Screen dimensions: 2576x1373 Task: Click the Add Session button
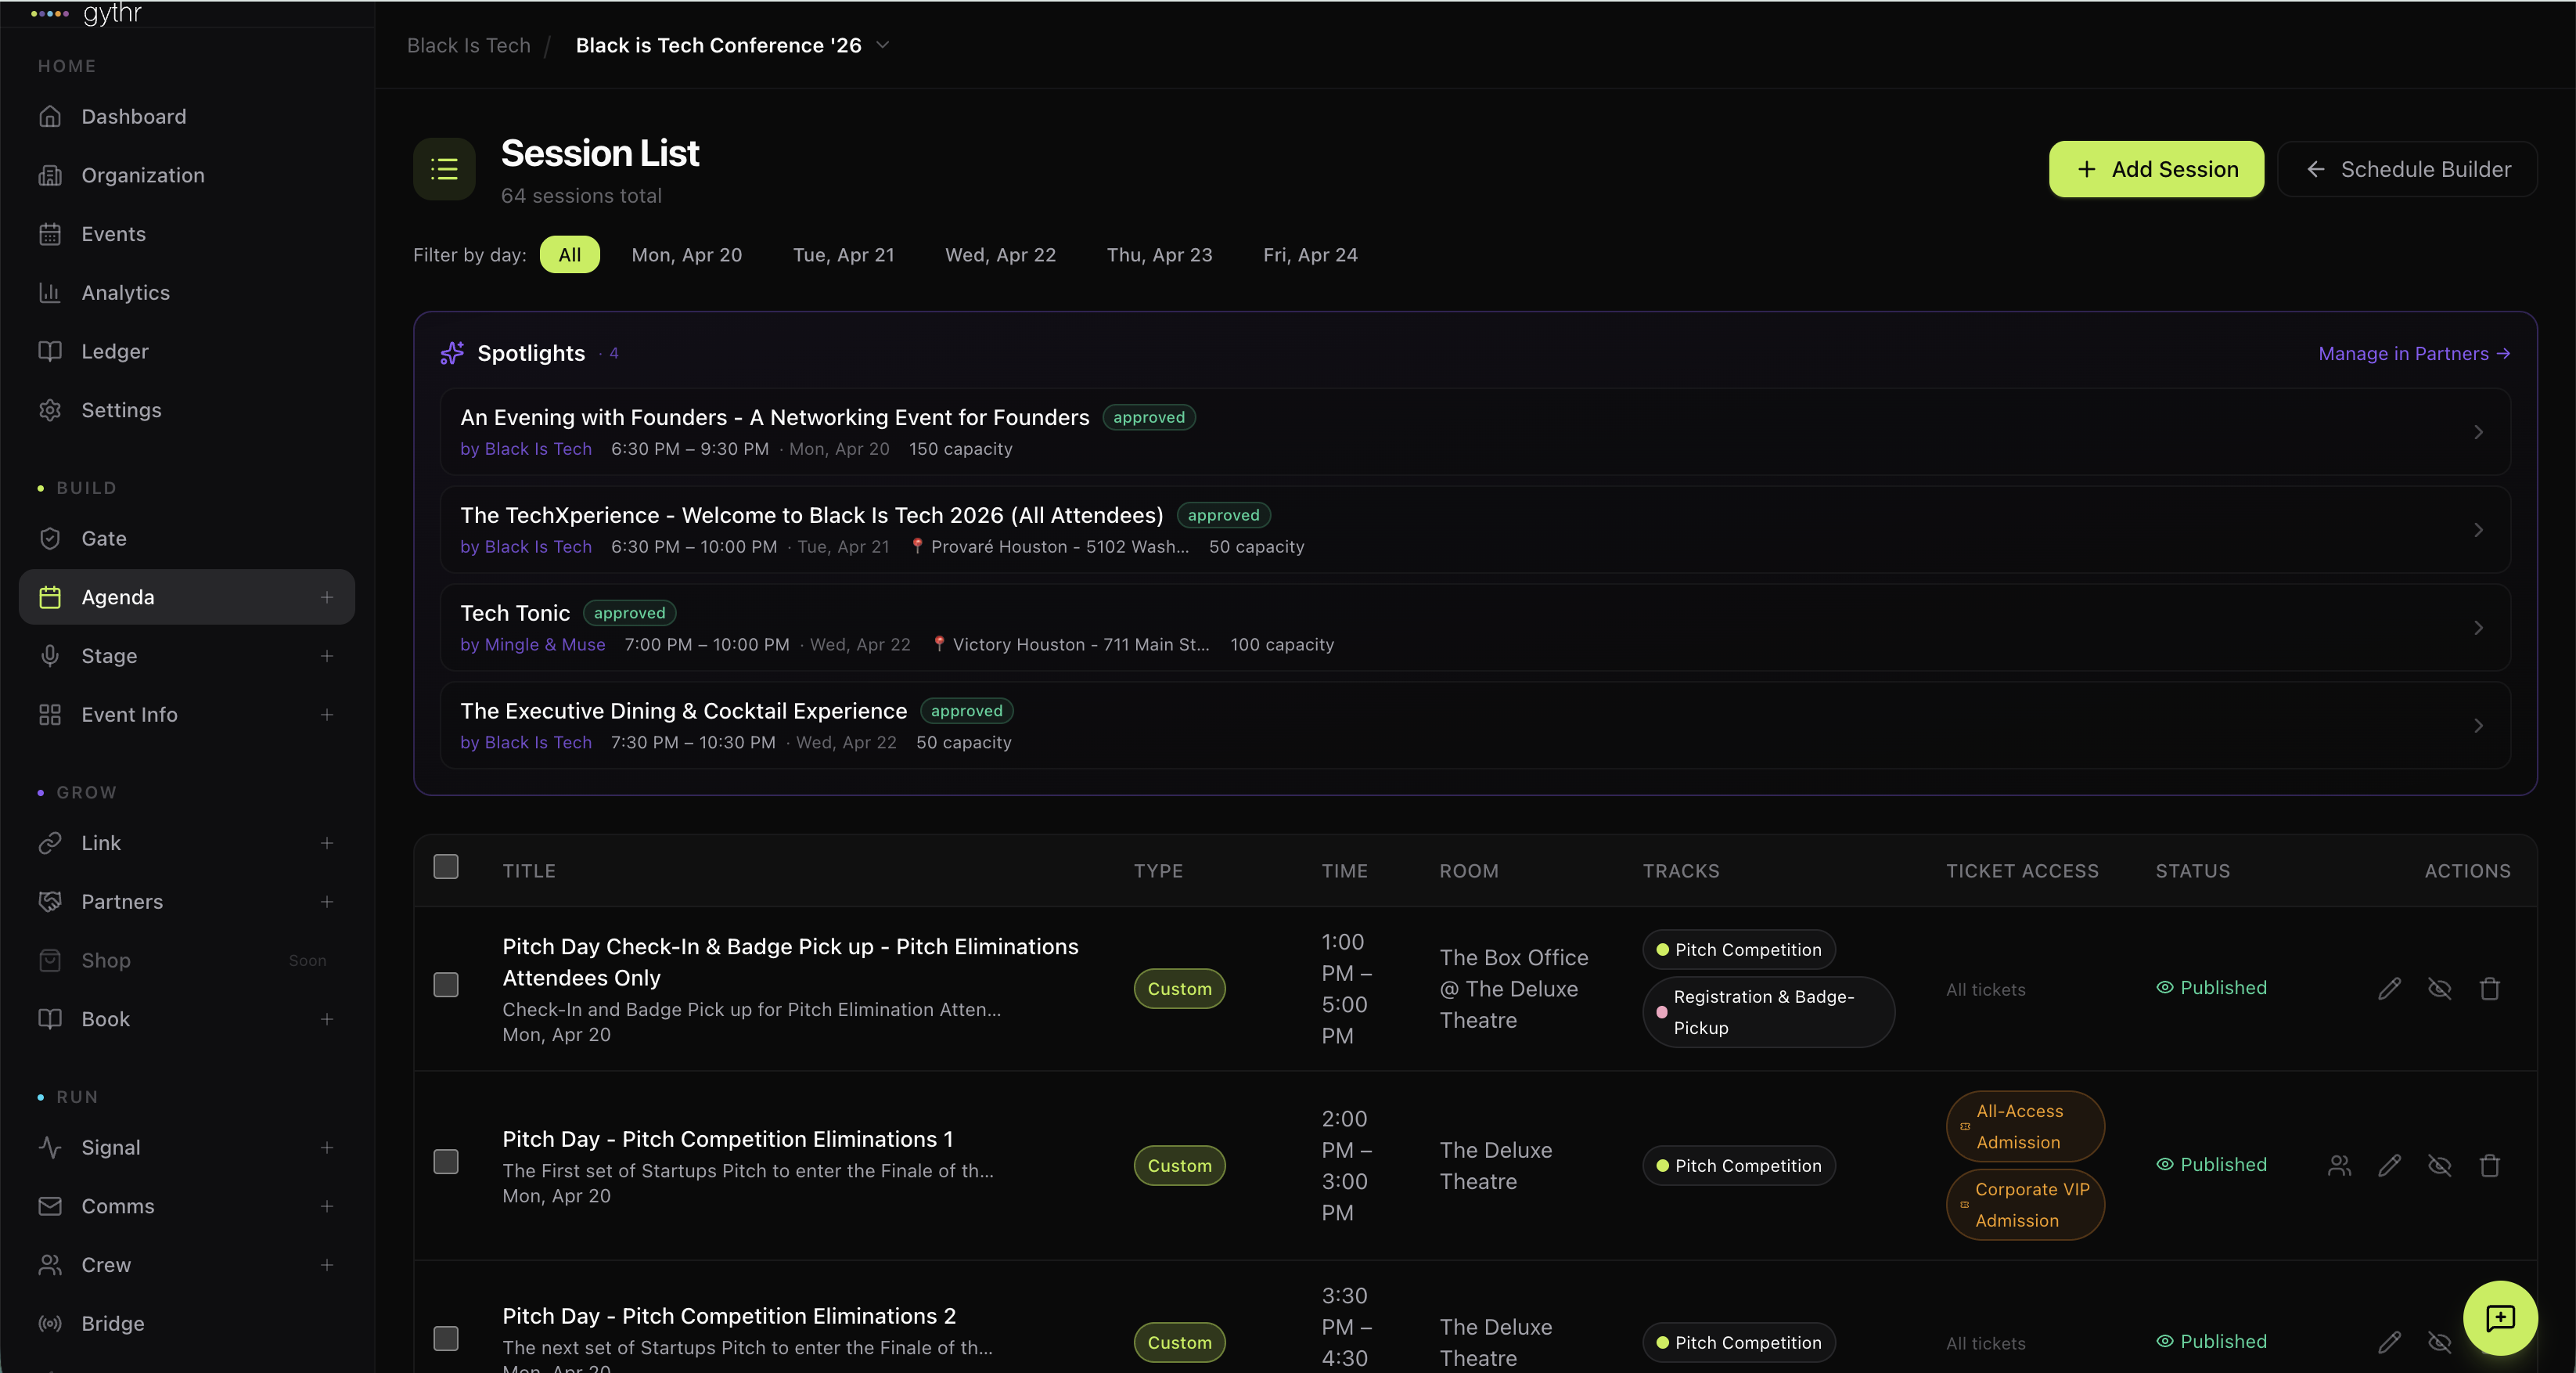[x=2155, y=169]
